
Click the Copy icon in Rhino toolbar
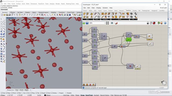click(x=17, y=15)
